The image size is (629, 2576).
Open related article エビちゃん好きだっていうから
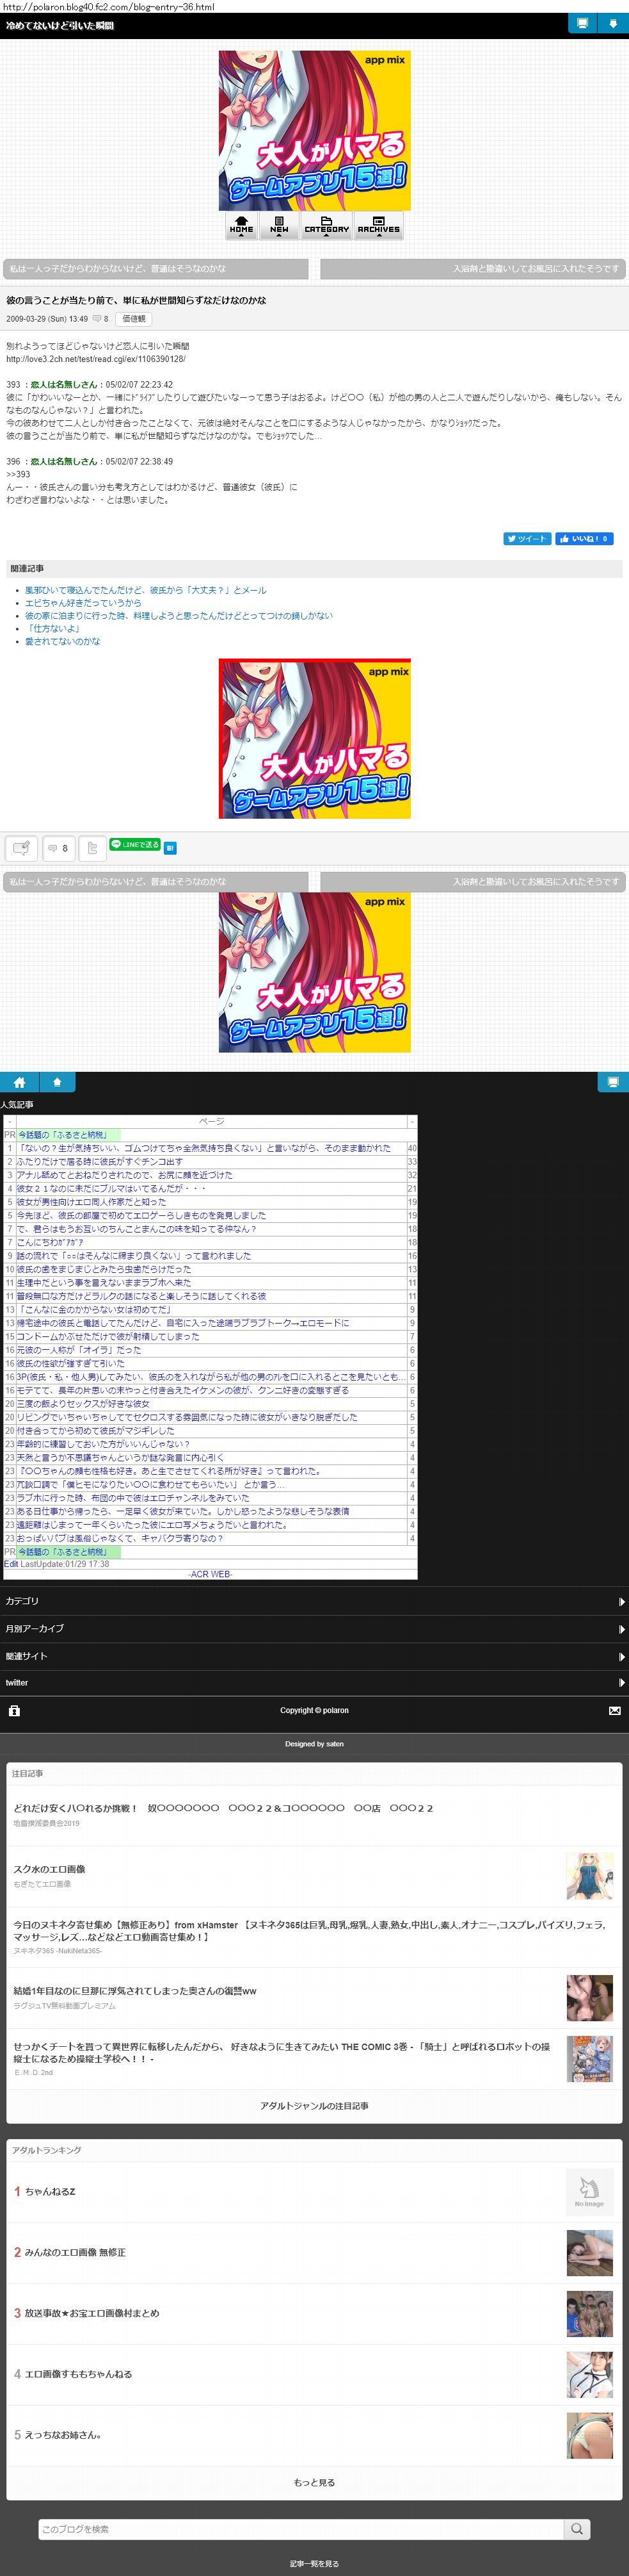point(83,603)
